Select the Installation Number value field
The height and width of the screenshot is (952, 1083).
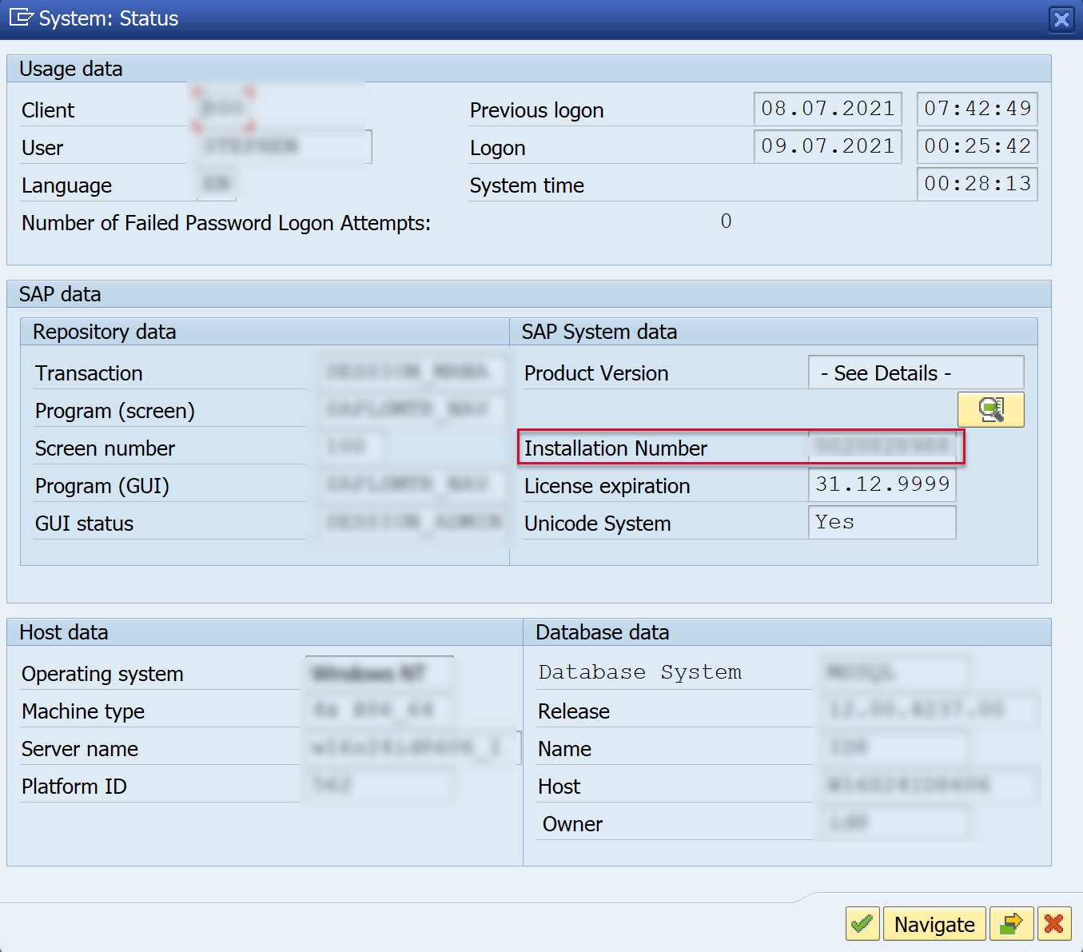pos(882,447)
